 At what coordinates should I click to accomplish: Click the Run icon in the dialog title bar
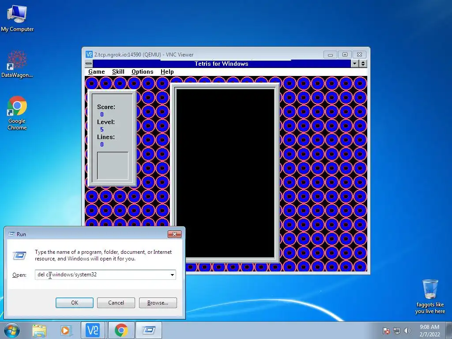11,234
